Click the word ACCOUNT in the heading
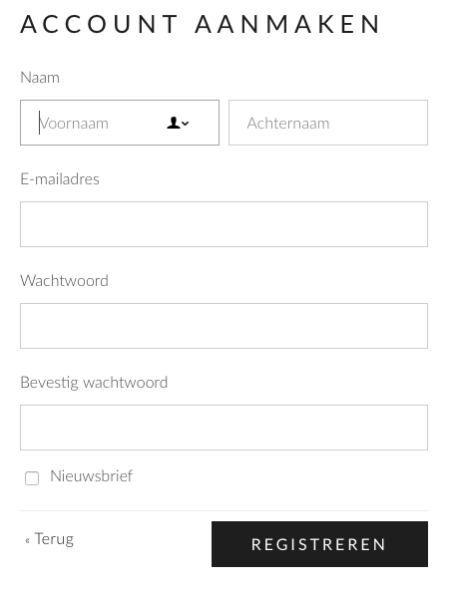This screenshot has height=593, width=453. pyautogui.click(x=99, y=24)
